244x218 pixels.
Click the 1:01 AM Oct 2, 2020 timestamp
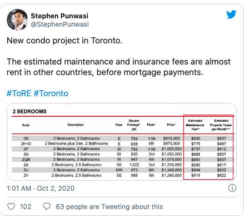click(x=41, y=189)
